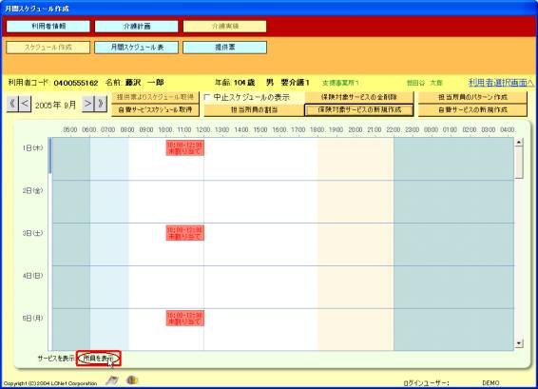Open the 介護計画 tab
This screenshot has height=389, width=538.
(x=137, y=27)
